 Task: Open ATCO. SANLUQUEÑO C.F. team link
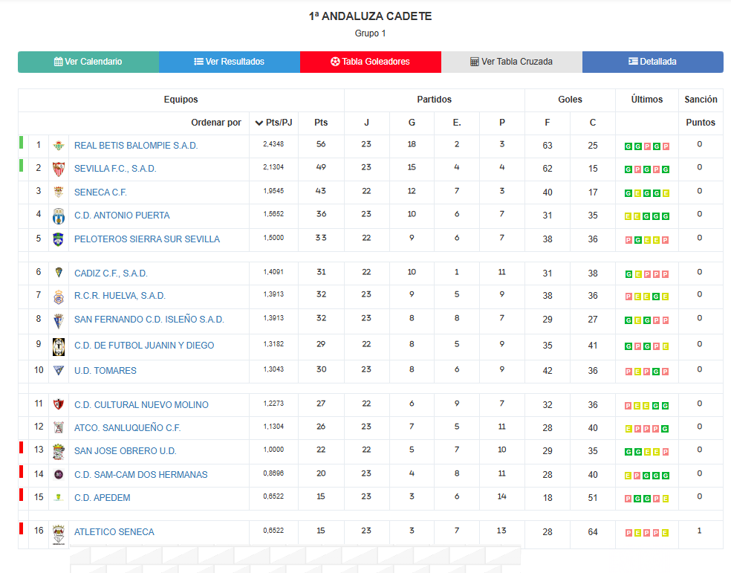tap(127, 428)
